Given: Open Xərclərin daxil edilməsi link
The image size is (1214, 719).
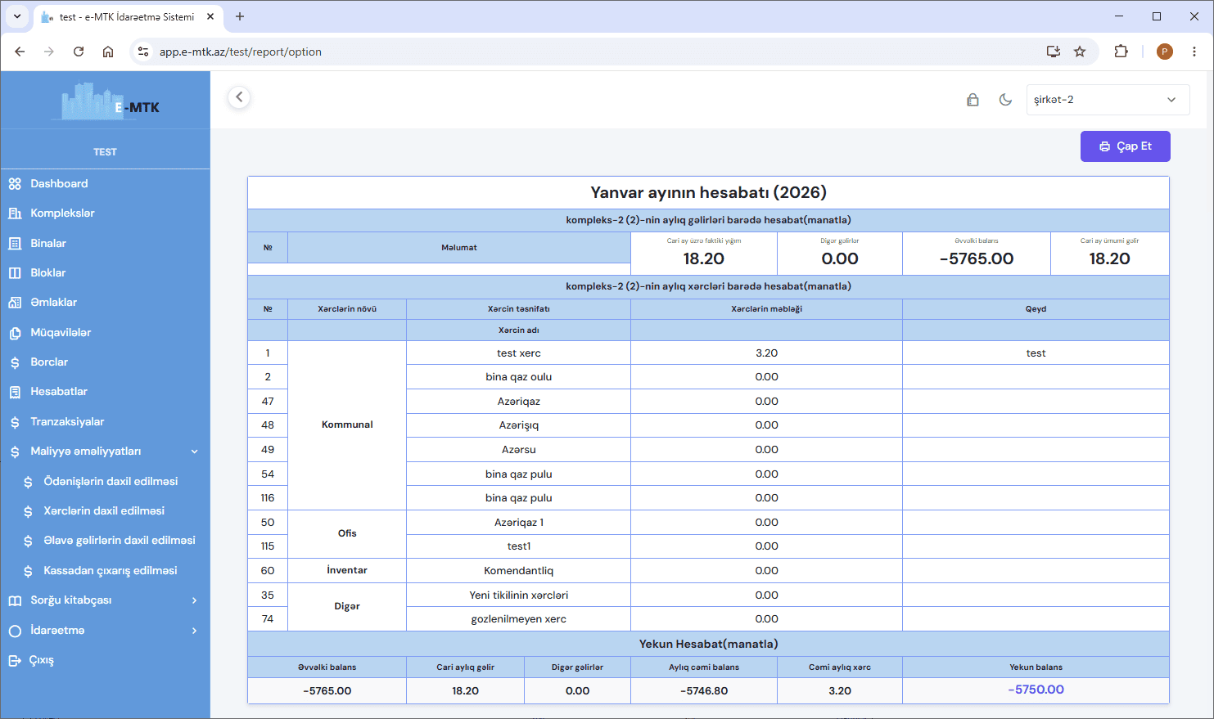Looking at the screenshot, I should [x=104, y=510].
